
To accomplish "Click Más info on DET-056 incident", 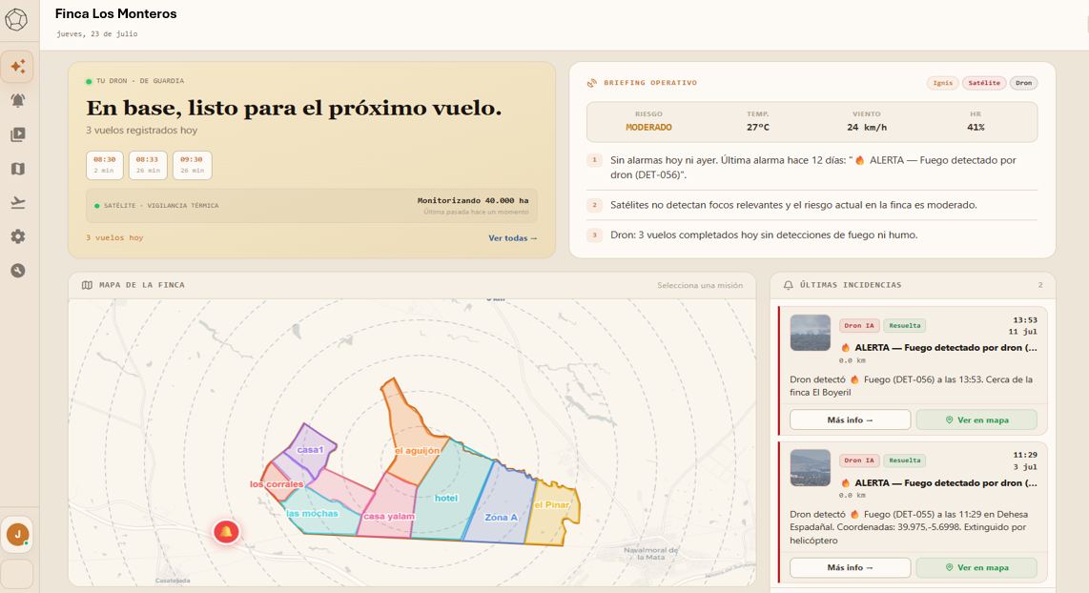I will tap(850, 420).
